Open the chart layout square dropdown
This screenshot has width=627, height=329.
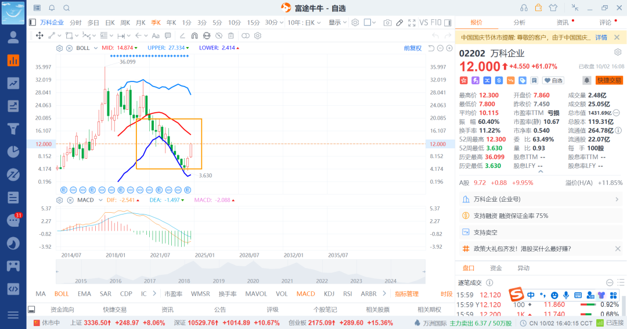point(370,23)
